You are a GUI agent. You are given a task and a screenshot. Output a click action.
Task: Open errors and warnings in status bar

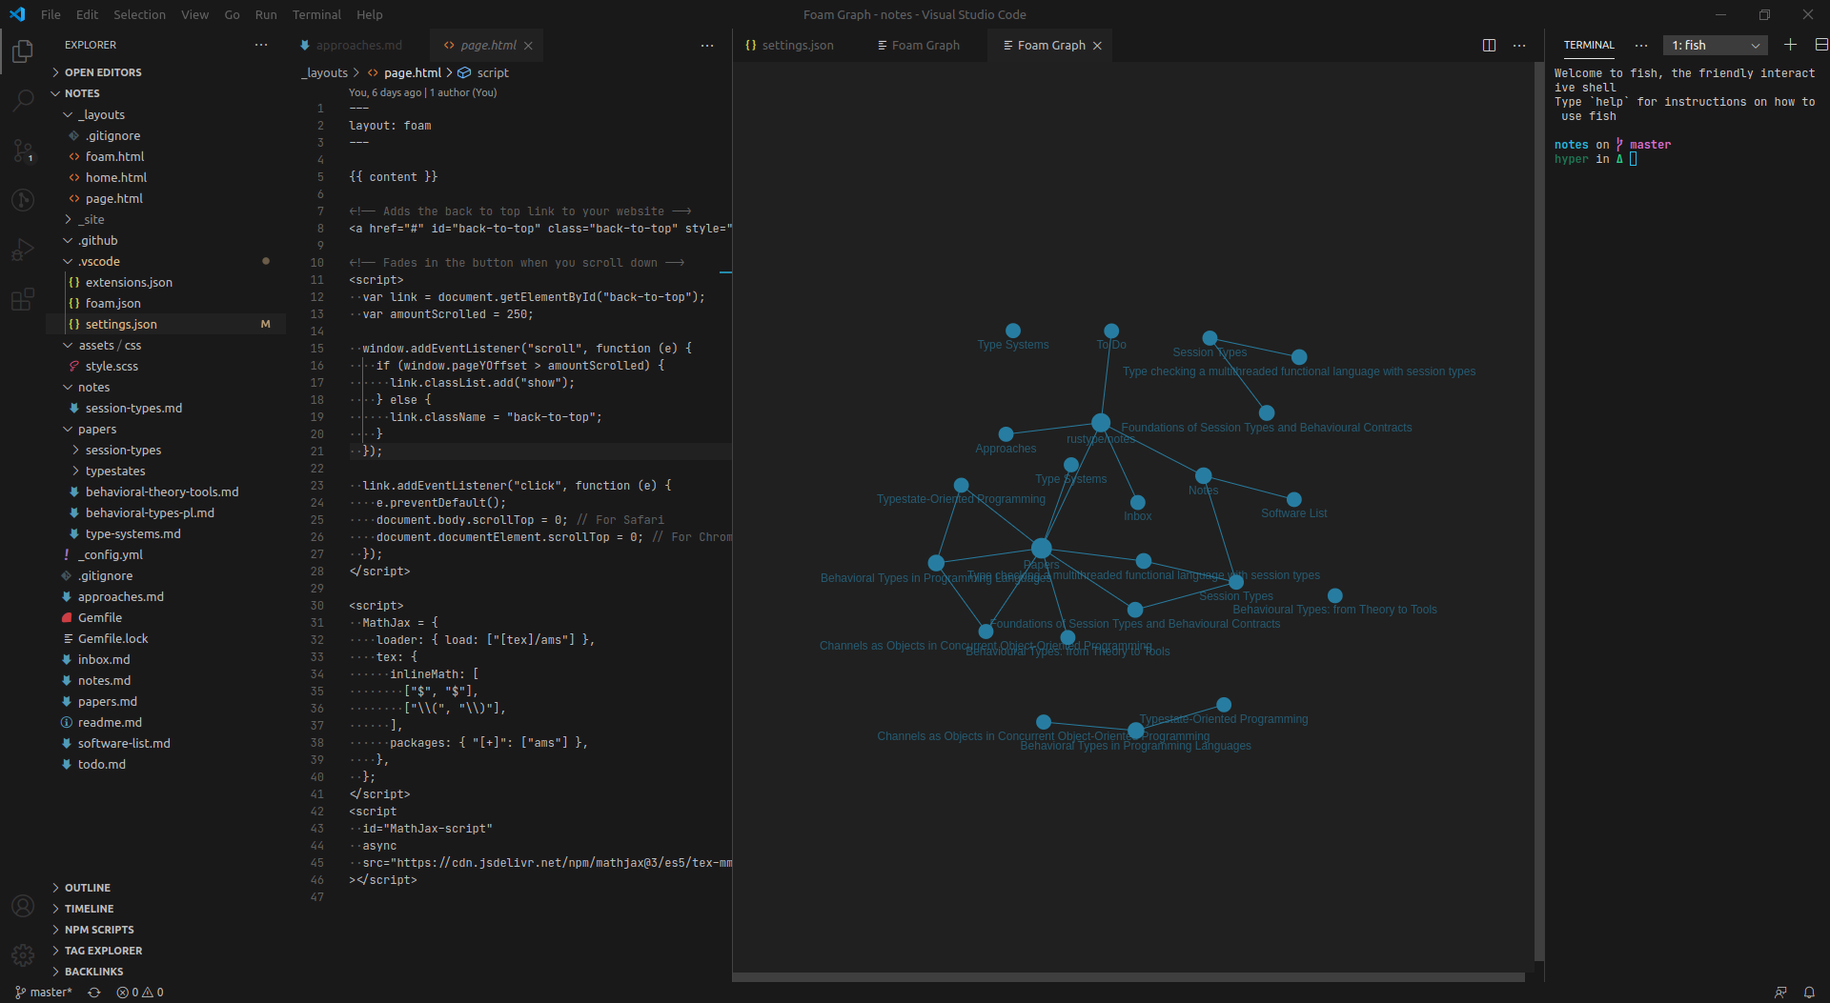139,992
